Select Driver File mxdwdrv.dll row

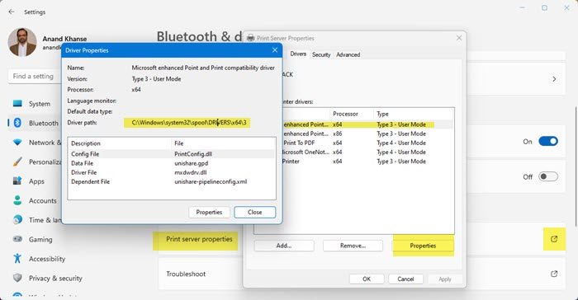172,172
